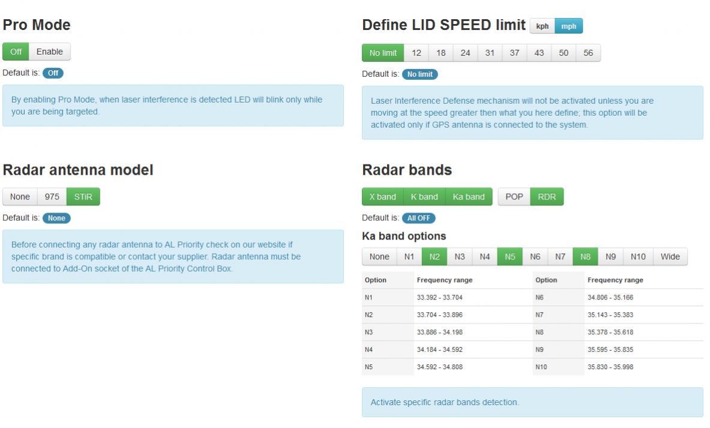Disable Ka band detection
The width and height of the screenshot is (710, 428).
click(x=469, y=197)
